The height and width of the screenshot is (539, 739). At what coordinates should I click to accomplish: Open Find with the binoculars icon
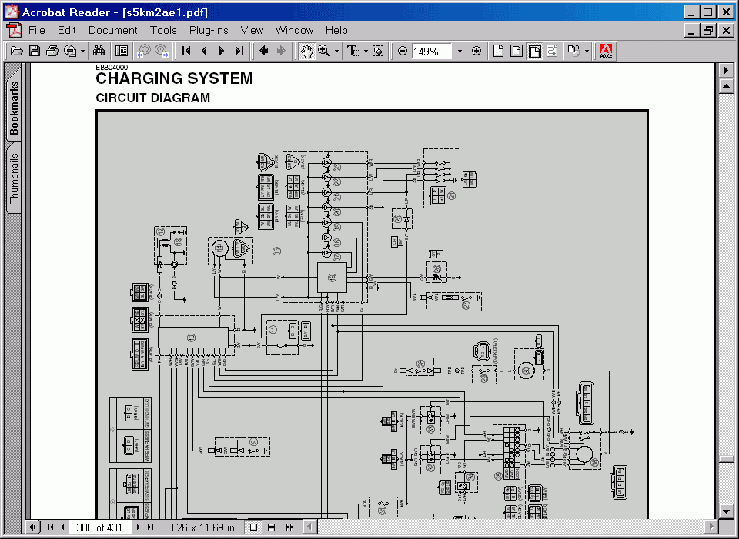(99, 51)
